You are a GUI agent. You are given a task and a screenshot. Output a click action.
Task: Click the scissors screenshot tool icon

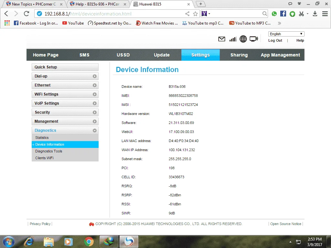click(x=302, y=14)
